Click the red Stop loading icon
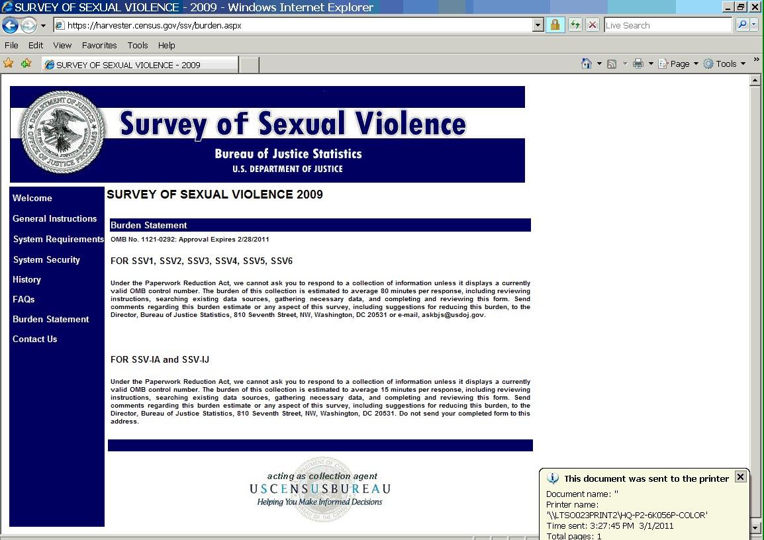The height and width of the screenshot is (540, 764). tap(593, 25)
